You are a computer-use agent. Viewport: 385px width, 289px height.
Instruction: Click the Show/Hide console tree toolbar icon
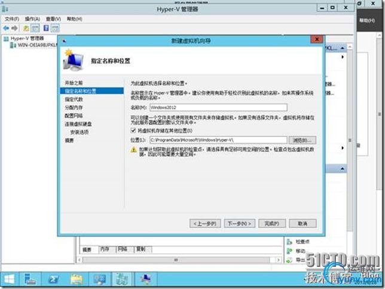35,28
